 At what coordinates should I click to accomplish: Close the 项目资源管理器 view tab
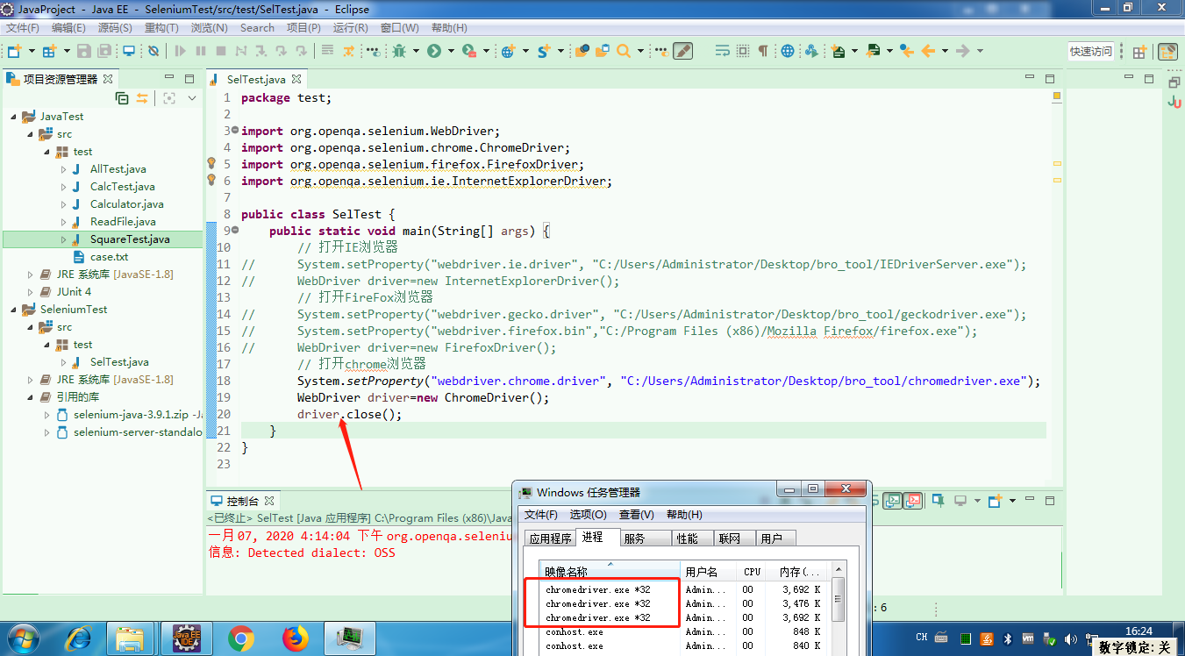tap(108, 79)
